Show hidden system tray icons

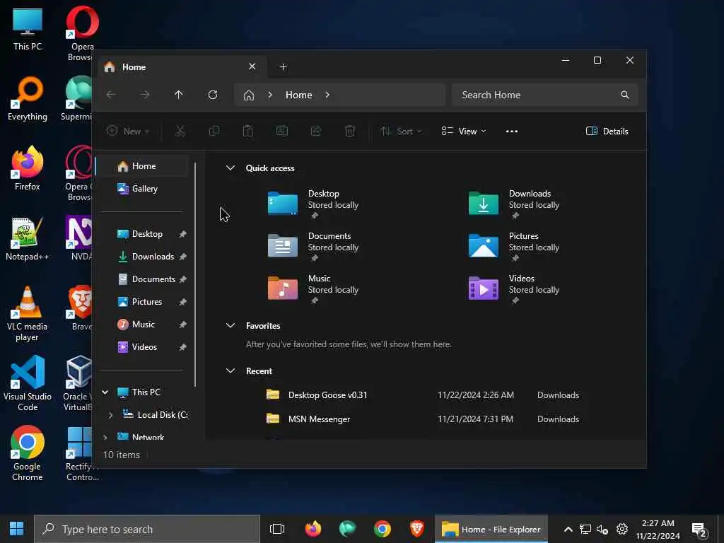(568, 529)
